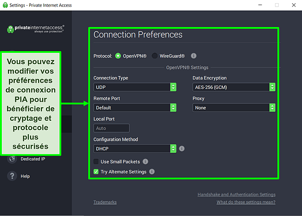The width and height of the screenshot is (302, 216).
Task: Click the Private Internet Access logo
Action: pyautogui.click(x=35, y=29)
